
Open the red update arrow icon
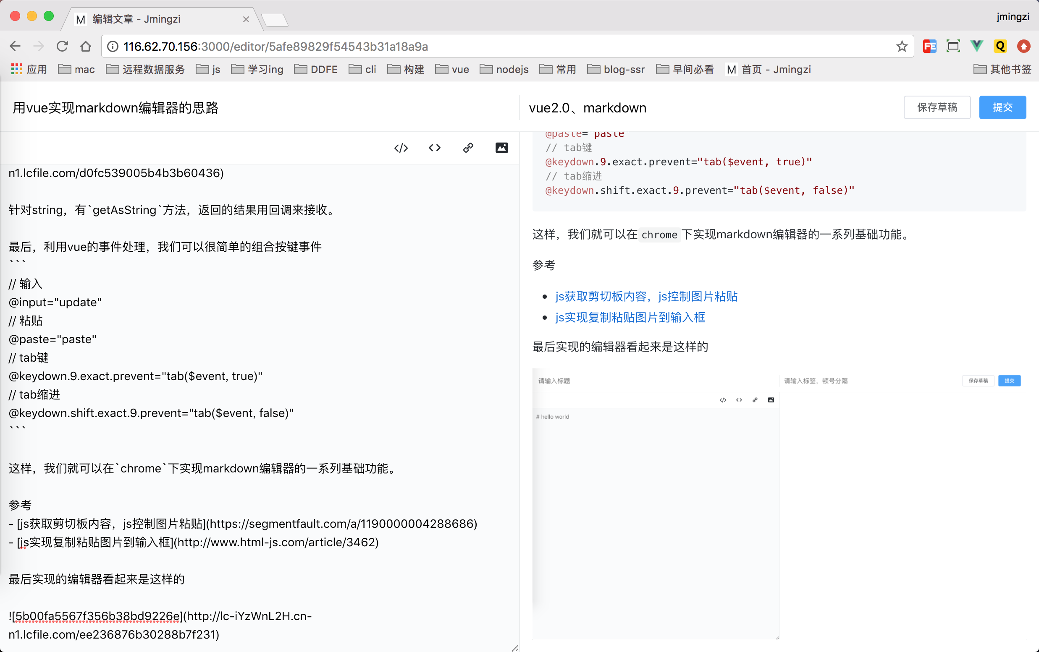click(x=1023, y=46)
